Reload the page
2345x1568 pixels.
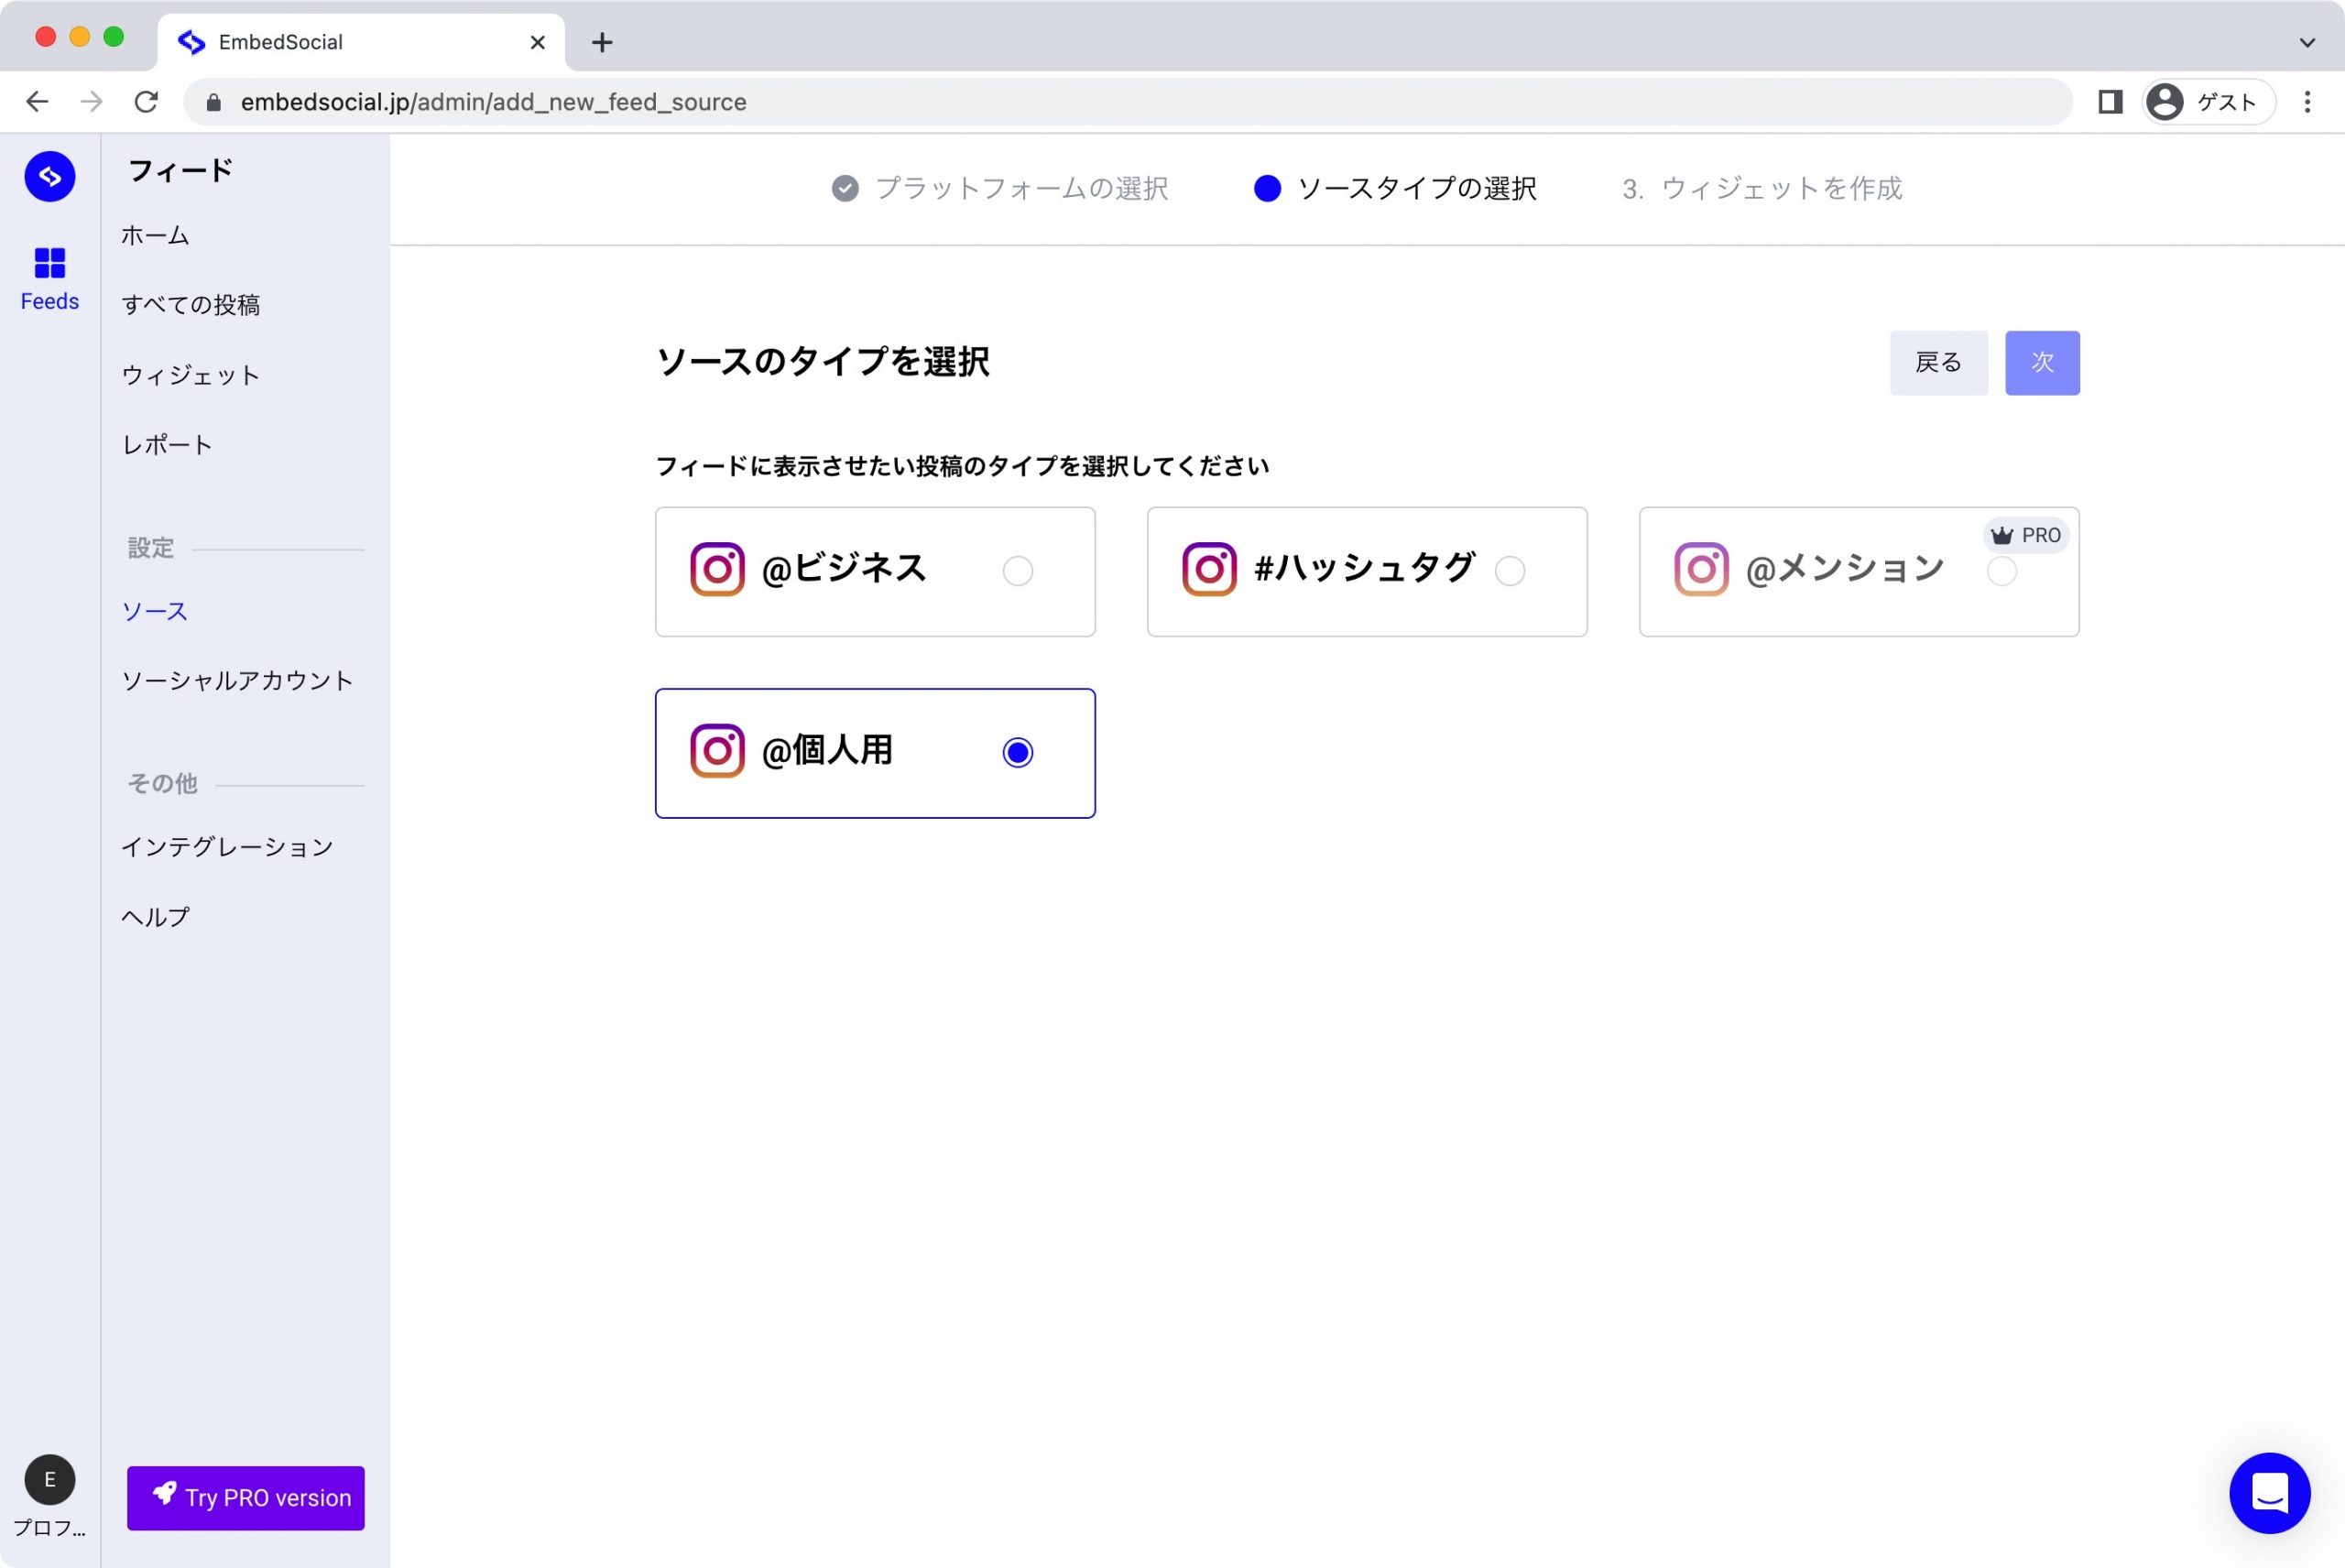146,102
